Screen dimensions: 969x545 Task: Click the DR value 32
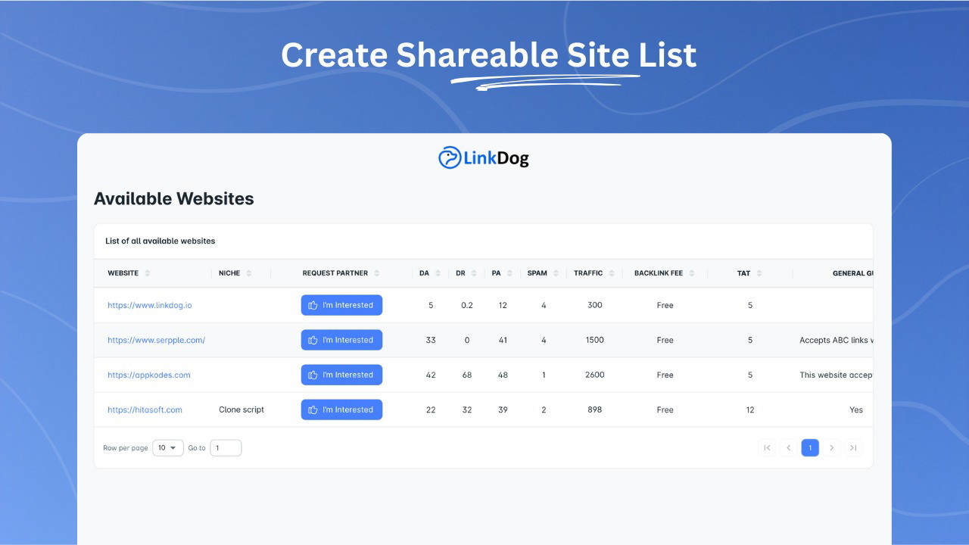point(467,410)
